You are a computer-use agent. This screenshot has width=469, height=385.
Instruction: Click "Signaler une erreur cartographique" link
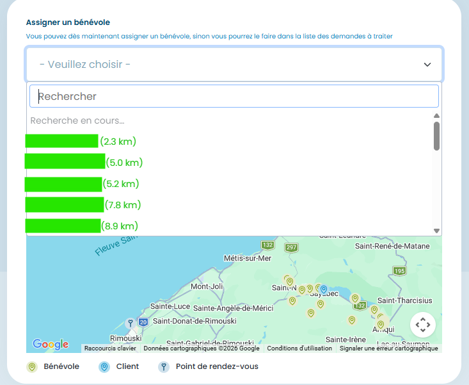click(388, 348)
